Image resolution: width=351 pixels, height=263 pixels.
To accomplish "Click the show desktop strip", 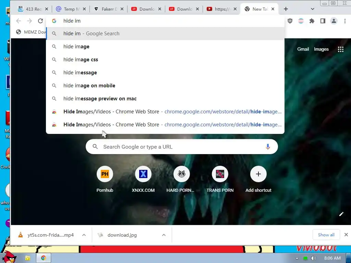I will [349, 258].
